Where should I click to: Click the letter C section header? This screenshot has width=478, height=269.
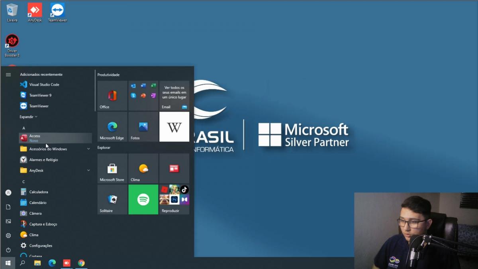tap(24, 182)
